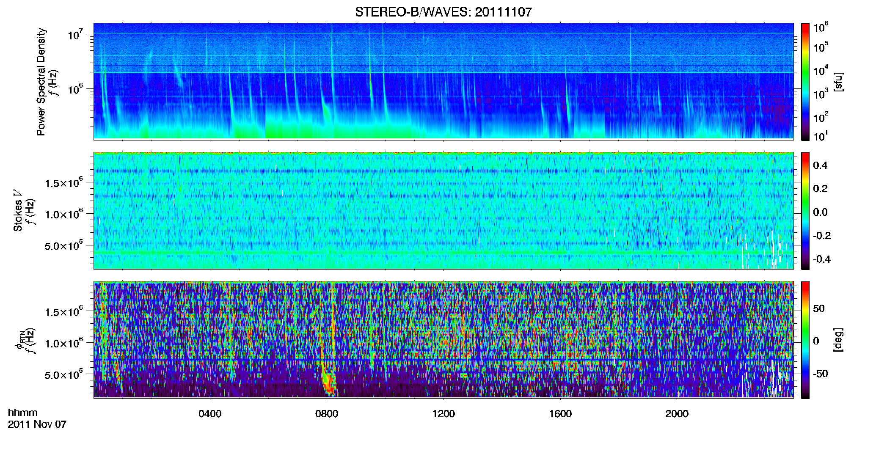Viewport: 887px width, 457px height.
Task: Click the 0800 time axis label
Action: [327, 414]
